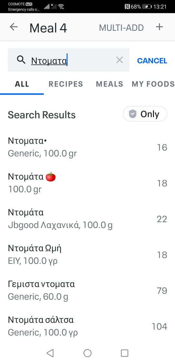Clear the search text with the X icon
The height and width of the screenshot is (363, 175).
[x=120, y=60]
